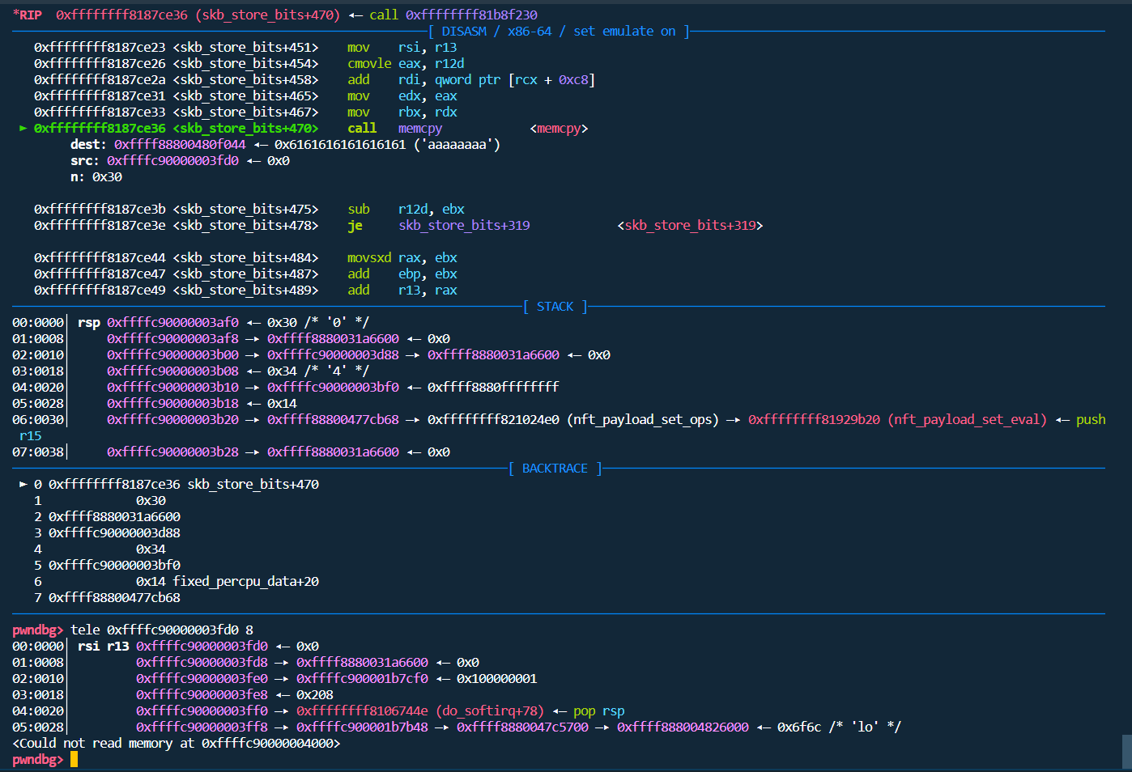Click telescope entry 0xffffc90000003fd8
Screen dimensions: 1132x772
pyautogui.click(x=202, y=662)
